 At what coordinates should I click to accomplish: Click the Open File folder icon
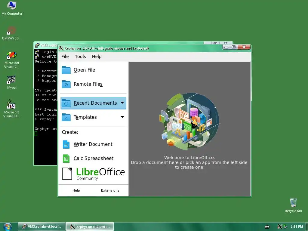[66, 70]
